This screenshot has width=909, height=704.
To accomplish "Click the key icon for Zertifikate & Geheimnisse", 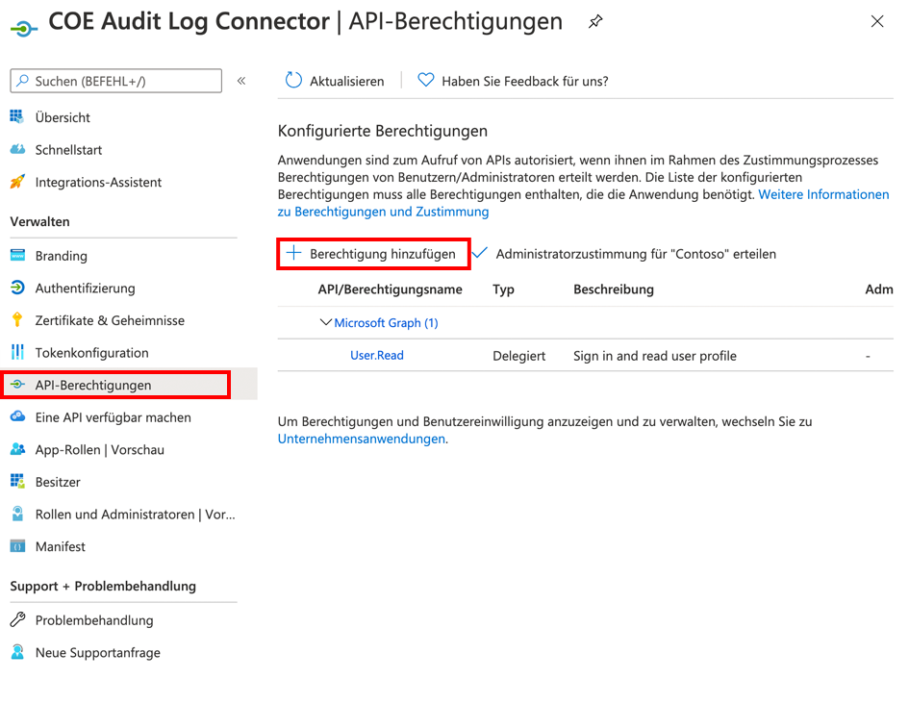I will (17, 320).
